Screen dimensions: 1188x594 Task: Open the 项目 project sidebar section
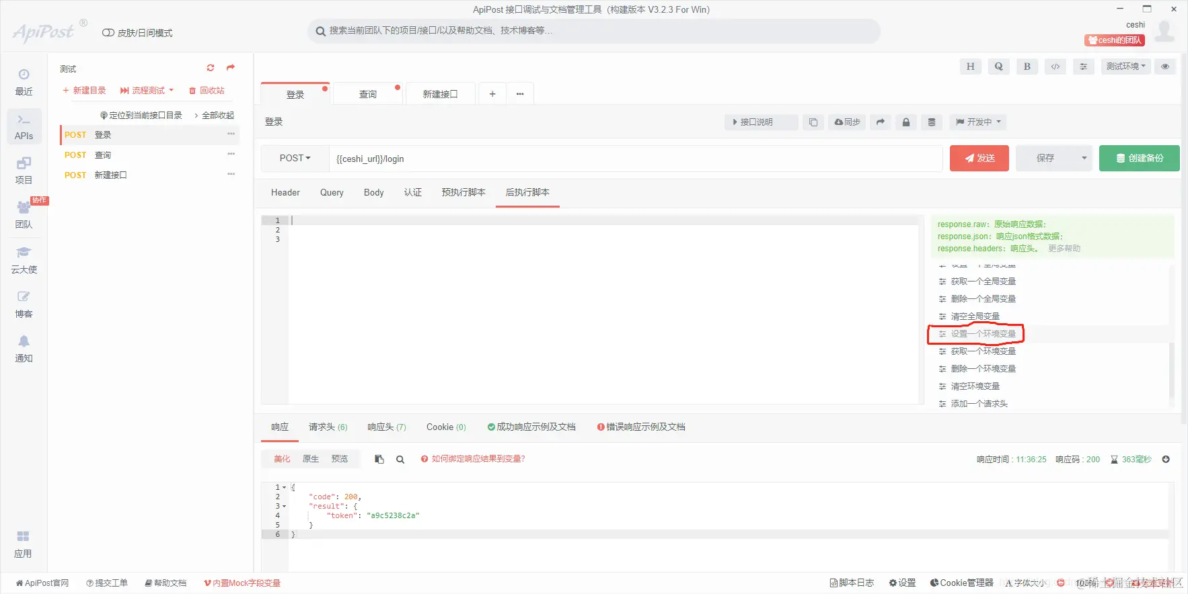(24, 171)
